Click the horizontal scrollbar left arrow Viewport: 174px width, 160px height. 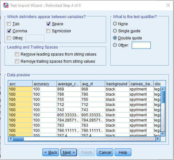(11, 139)
